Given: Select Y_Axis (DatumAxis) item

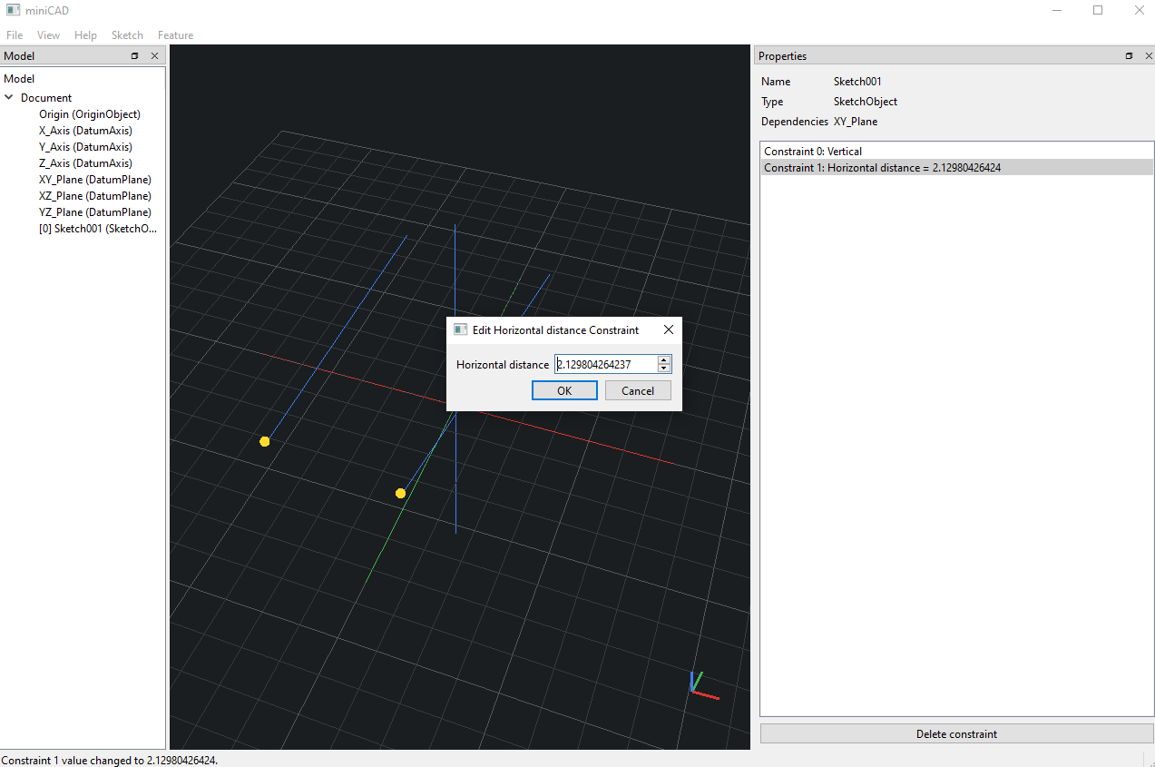Looking at the screenshot, I should pos(85,147).
